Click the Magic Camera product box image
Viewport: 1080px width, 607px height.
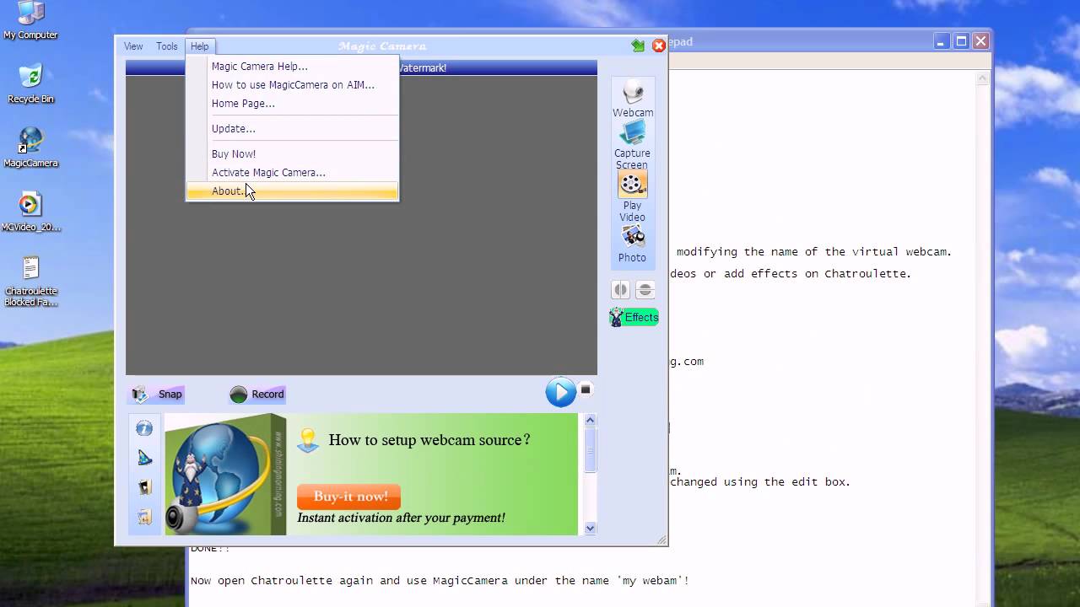(x=225, y=475)
